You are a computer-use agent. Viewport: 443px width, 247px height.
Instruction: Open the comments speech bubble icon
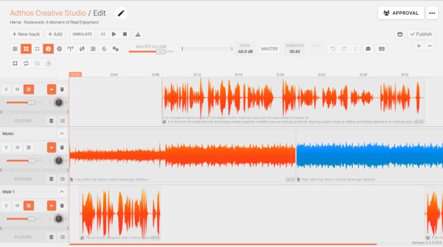coord(368,49)
